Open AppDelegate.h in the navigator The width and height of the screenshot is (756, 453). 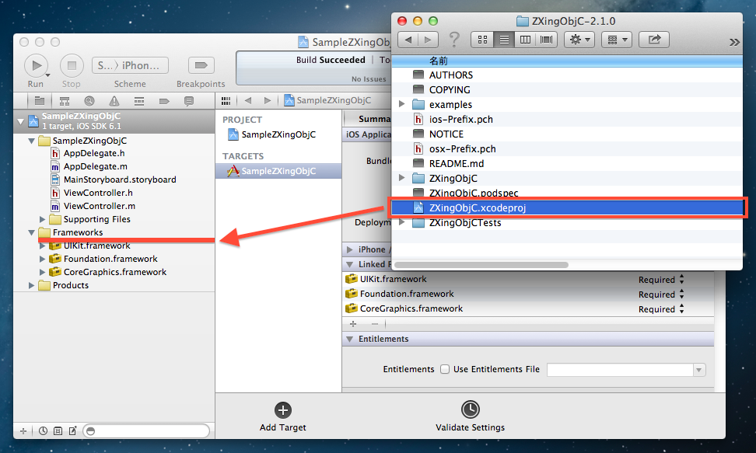[x=94, y=153]
